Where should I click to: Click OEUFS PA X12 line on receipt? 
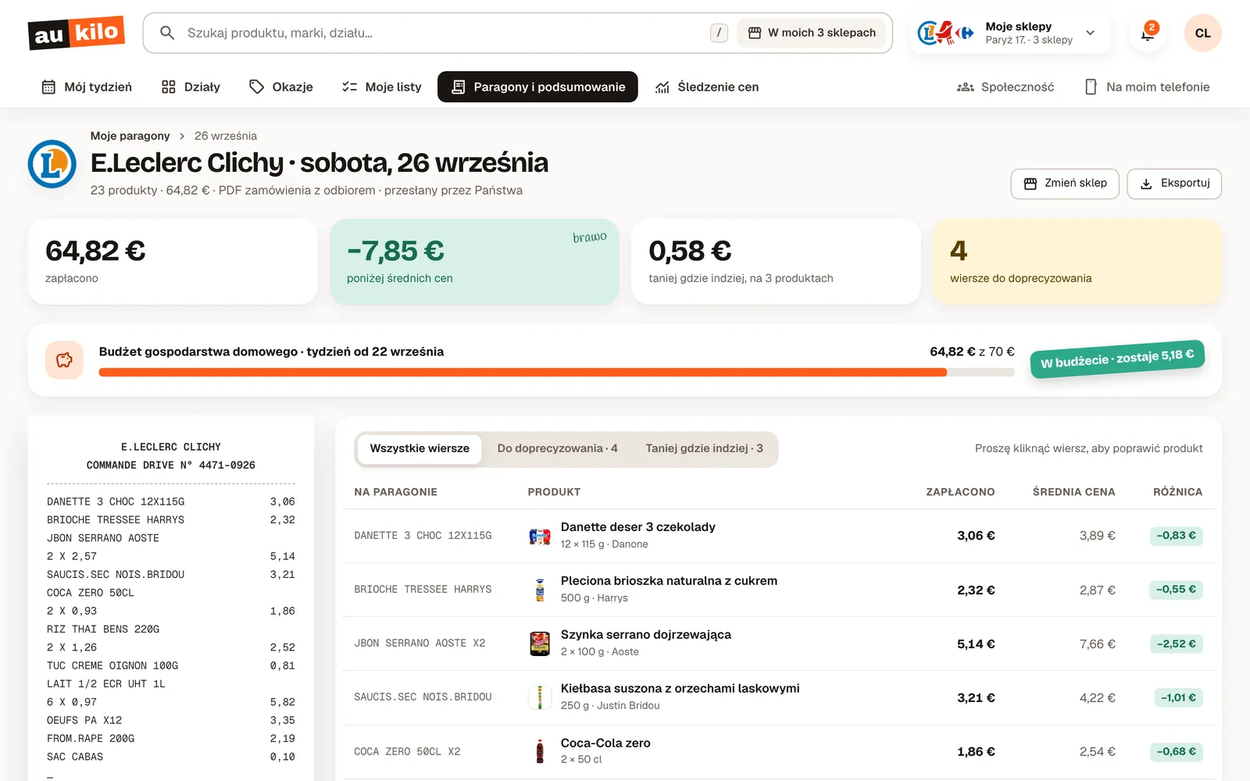coord(171,720)
